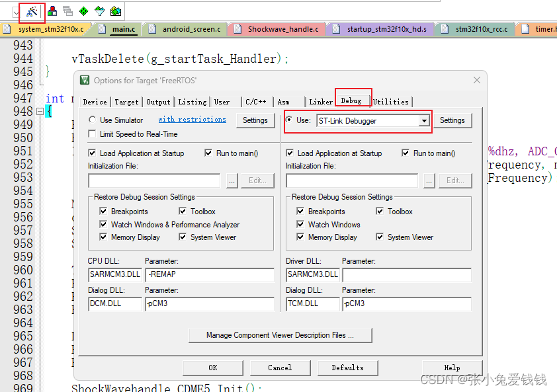This screenshot has height=392, width=557.
Task: Click the -REMAP CPU DLL Parameter field
Action: pyautogui.click(x=208, y=274)
